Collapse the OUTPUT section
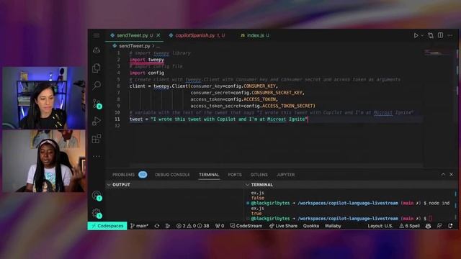 (109, 185)
